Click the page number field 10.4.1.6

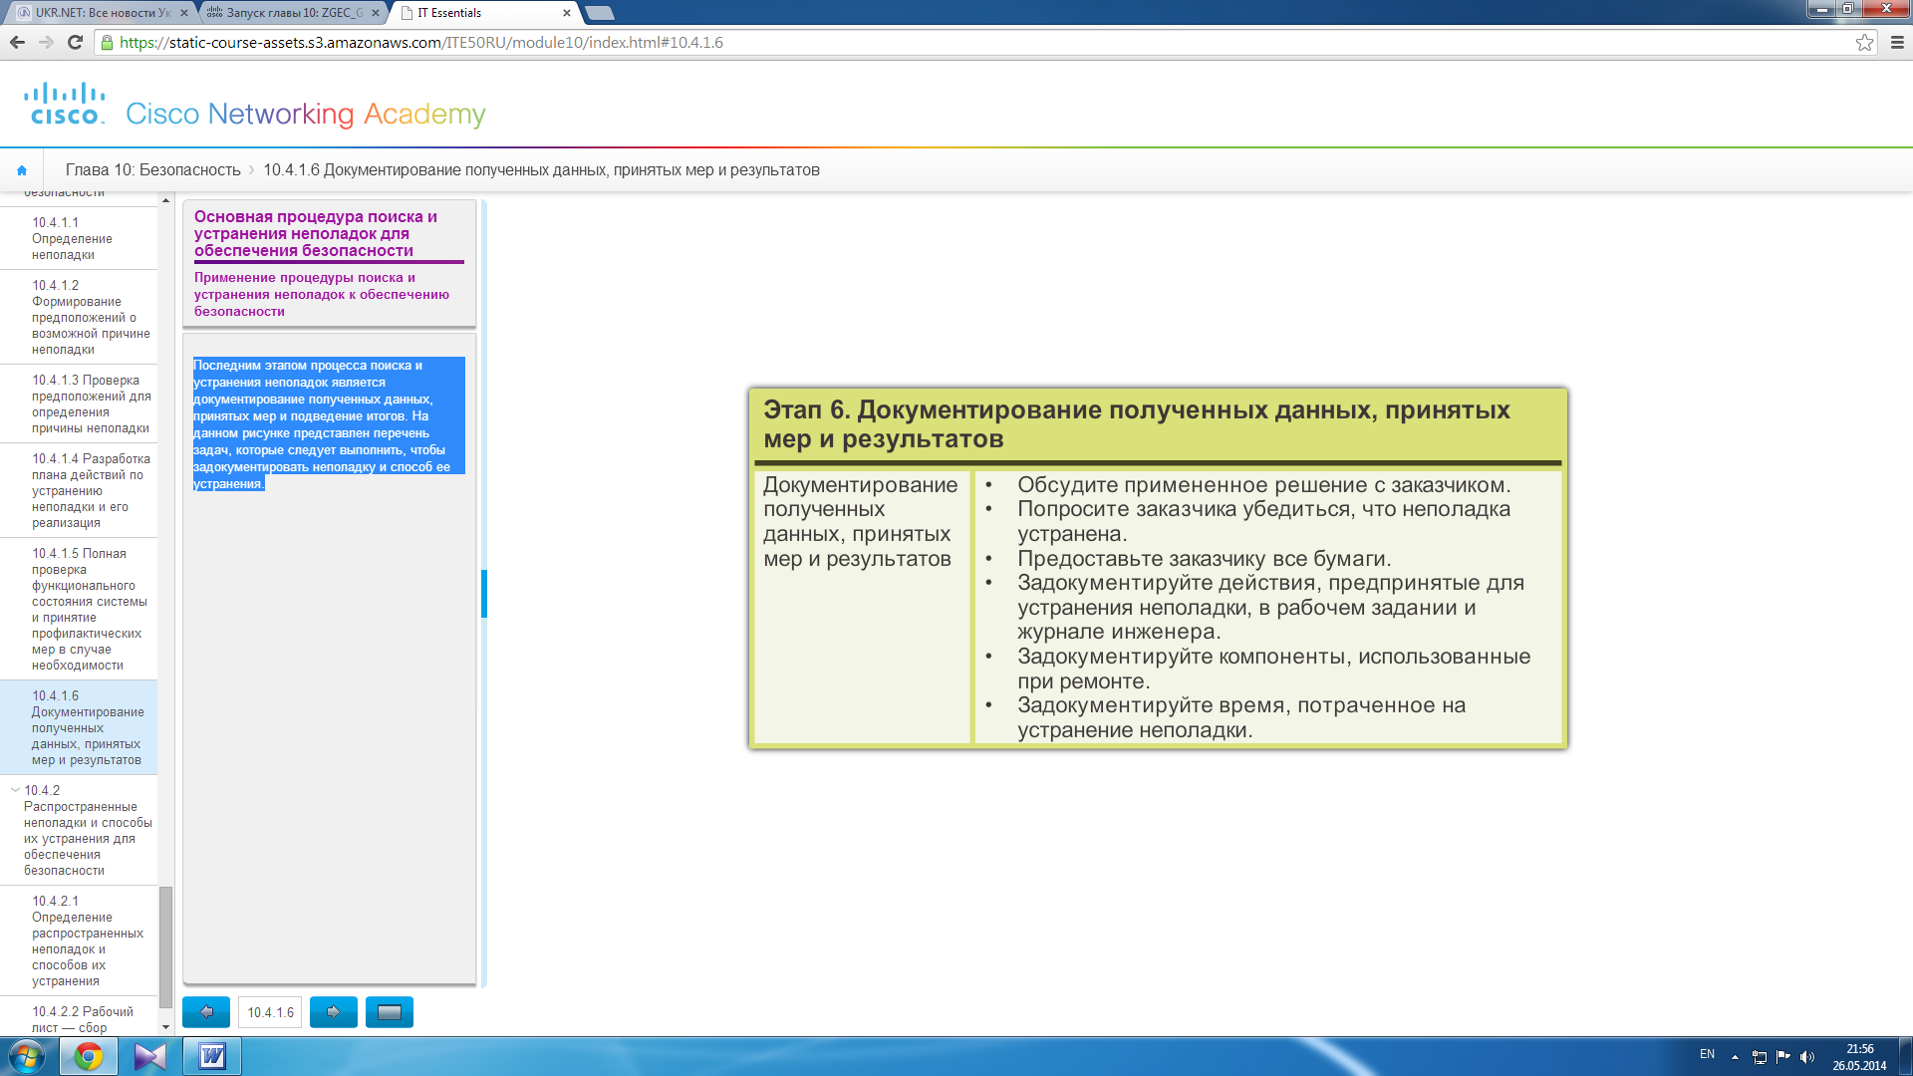coord(270,1012)
